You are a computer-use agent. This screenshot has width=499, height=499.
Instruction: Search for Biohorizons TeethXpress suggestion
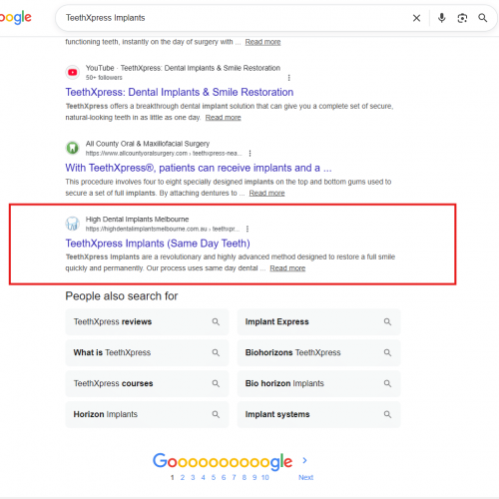coord(318,352)
